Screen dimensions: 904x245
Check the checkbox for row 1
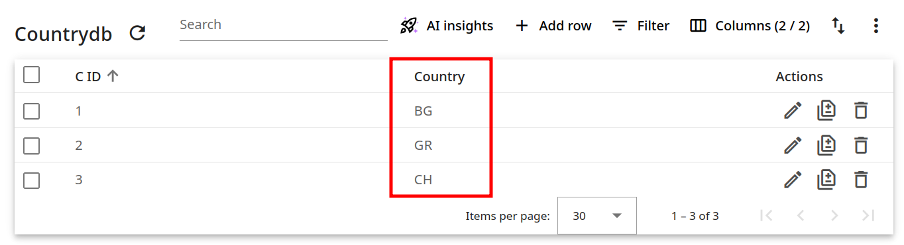pos(32,111)
